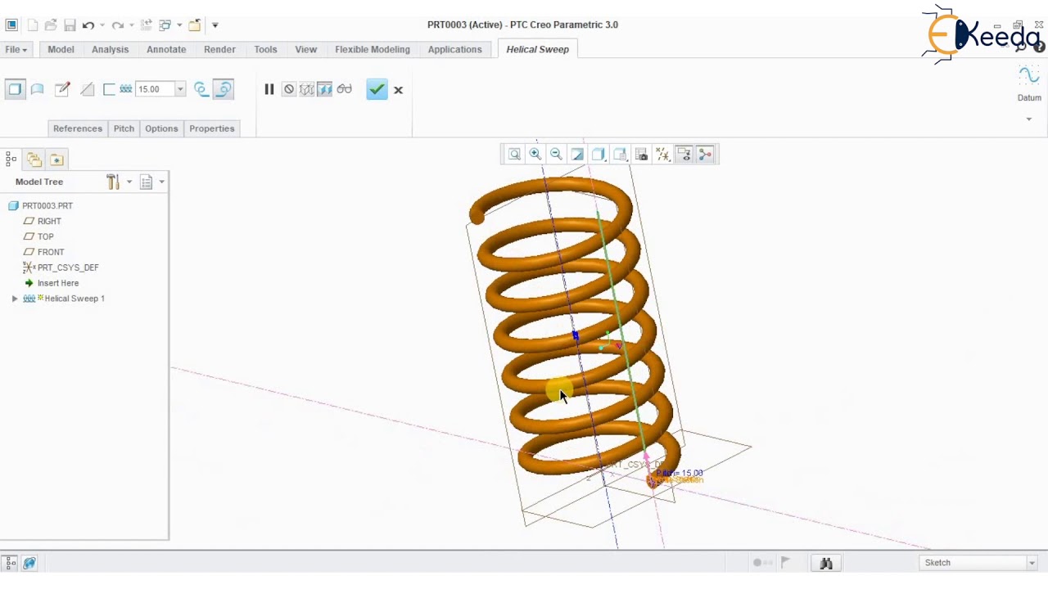
Task: Open the selection filter Sketch dropdown
Action: 979,563
